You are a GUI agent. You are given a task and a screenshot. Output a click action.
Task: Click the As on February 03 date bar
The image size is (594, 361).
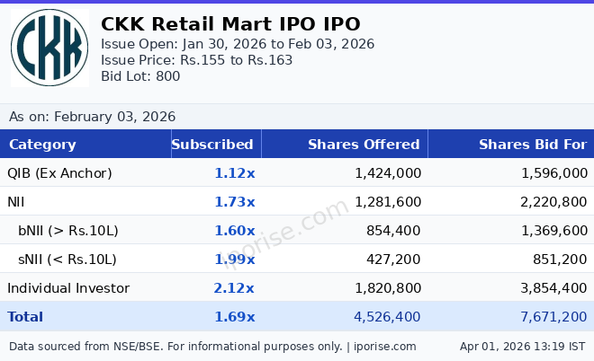(92, 117)
